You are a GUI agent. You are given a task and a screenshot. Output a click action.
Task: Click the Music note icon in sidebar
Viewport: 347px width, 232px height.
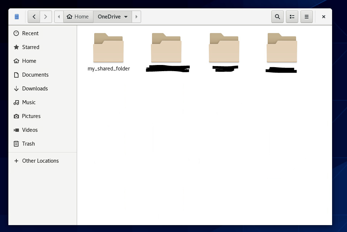coord(16,102)
